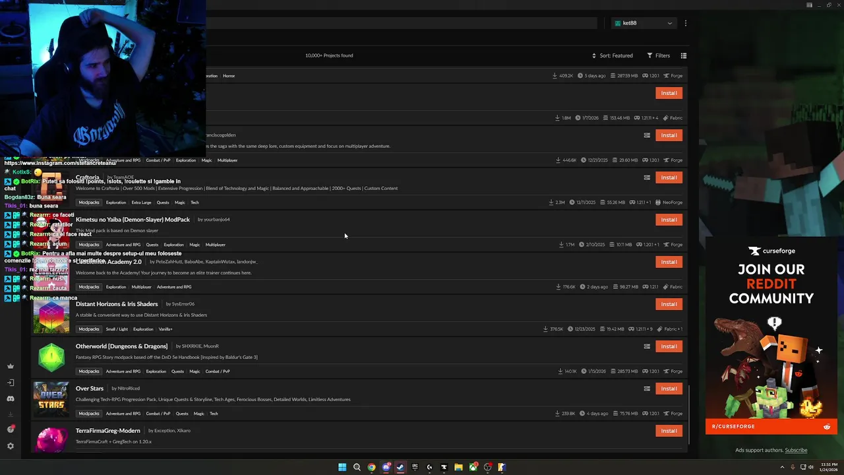Click the icon left of Over Stars' Install button
The image size is (844, 475).
[647, 389]
